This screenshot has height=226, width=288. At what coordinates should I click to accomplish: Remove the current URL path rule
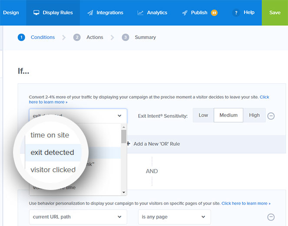click(271, 217)
